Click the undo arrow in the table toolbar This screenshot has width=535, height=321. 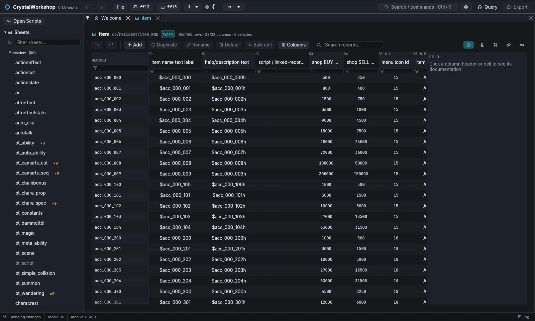pos(97,45)
